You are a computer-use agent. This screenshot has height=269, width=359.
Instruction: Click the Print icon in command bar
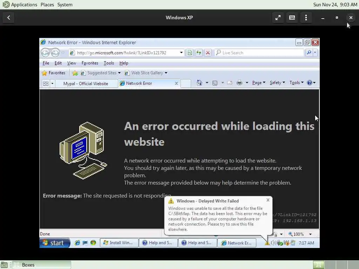click(239, 83)
